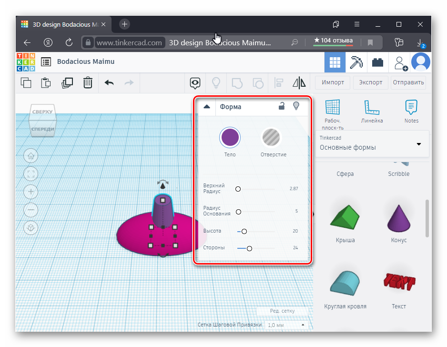Open the Основные формы shapes dropdown
This screenshot has width=447, height=347.
pos(372,143)
